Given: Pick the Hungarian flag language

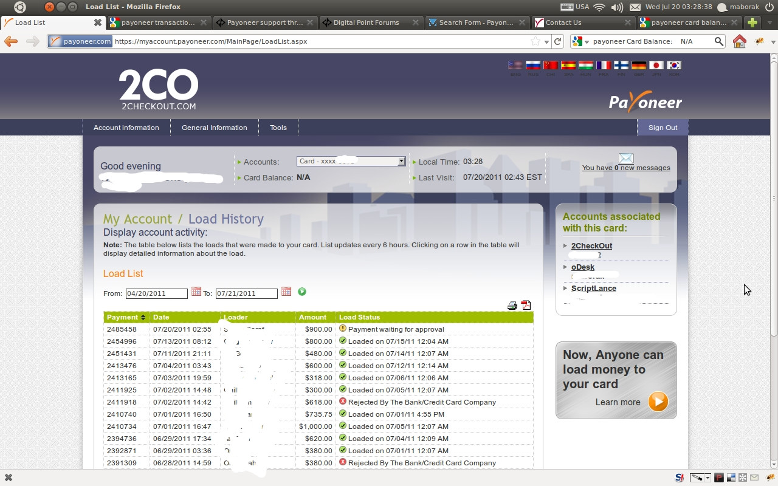Looking at the screenshot, I should tap(586, 66).
